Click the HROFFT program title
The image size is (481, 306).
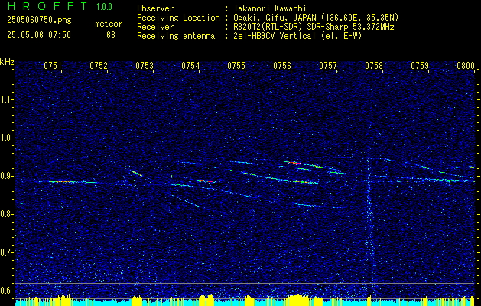point(47,6)
